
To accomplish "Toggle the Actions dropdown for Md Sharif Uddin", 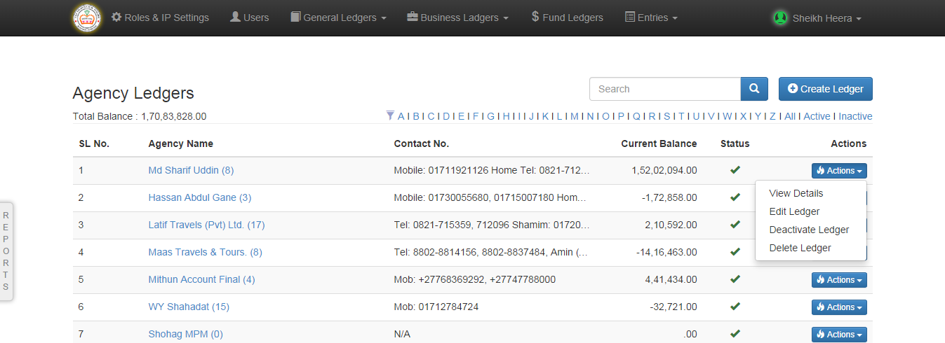I will coord(839,171).
